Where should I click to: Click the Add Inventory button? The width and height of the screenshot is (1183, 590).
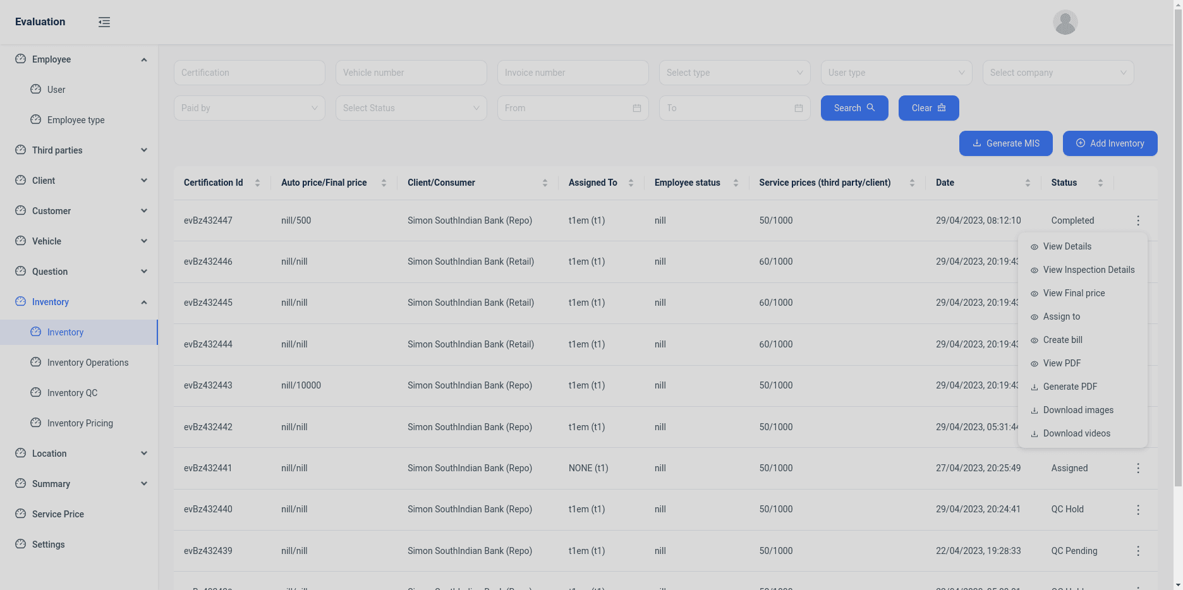pos(1110,143)
